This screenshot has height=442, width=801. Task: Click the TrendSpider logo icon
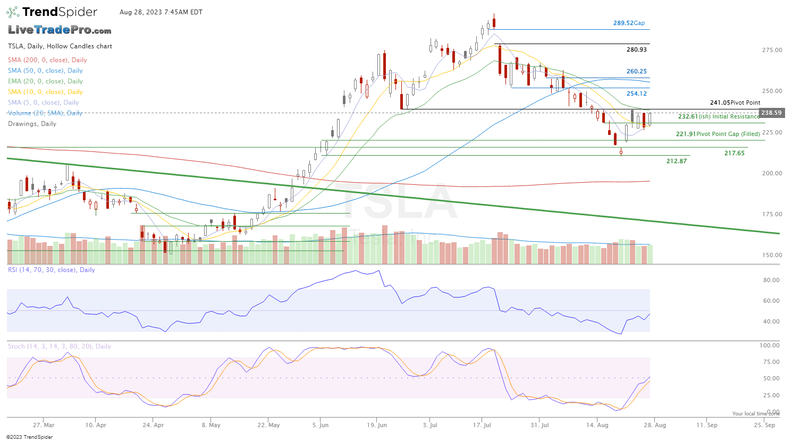(13, 12)
